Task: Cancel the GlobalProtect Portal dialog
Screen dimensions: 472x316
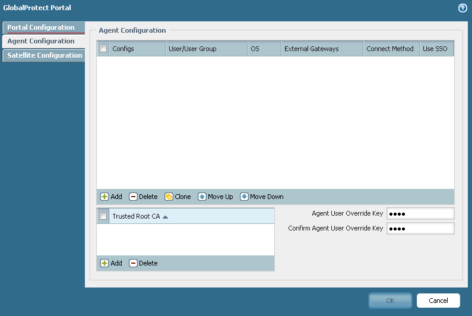Action: pos(438,301)
